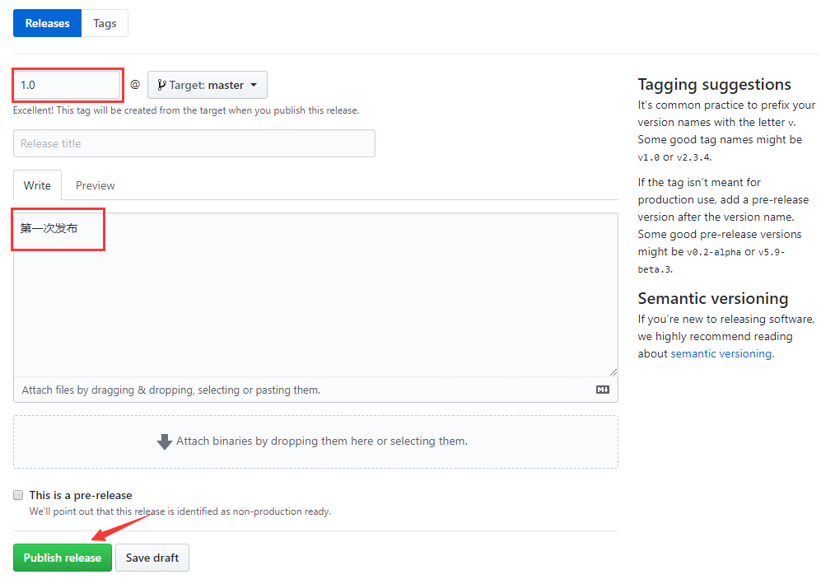The image size is (835, 579).
Task: Switch to the Preview tab
Action: (96, 185)
